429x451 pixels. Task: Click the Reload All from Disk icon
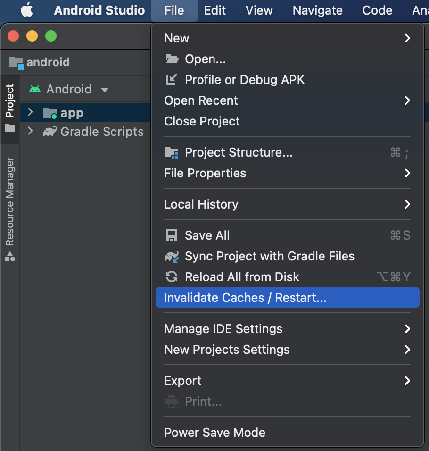[x=171, y=277]
